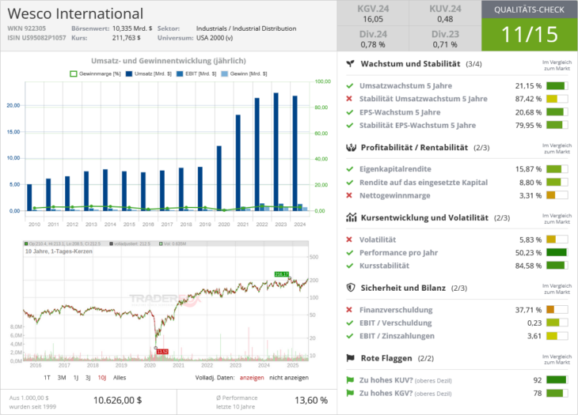
Task: Click the green check next to EBIT / Verschuldung
Action: [350, 323]
